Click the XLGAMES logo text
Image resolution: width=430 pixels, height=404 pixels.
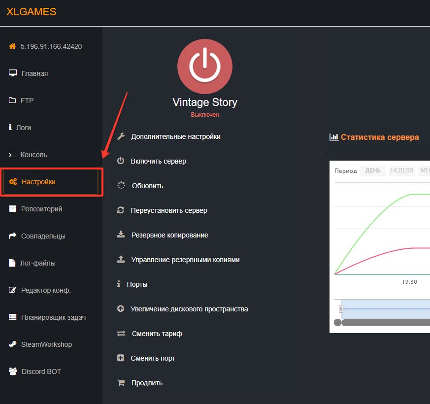point(32,12)
